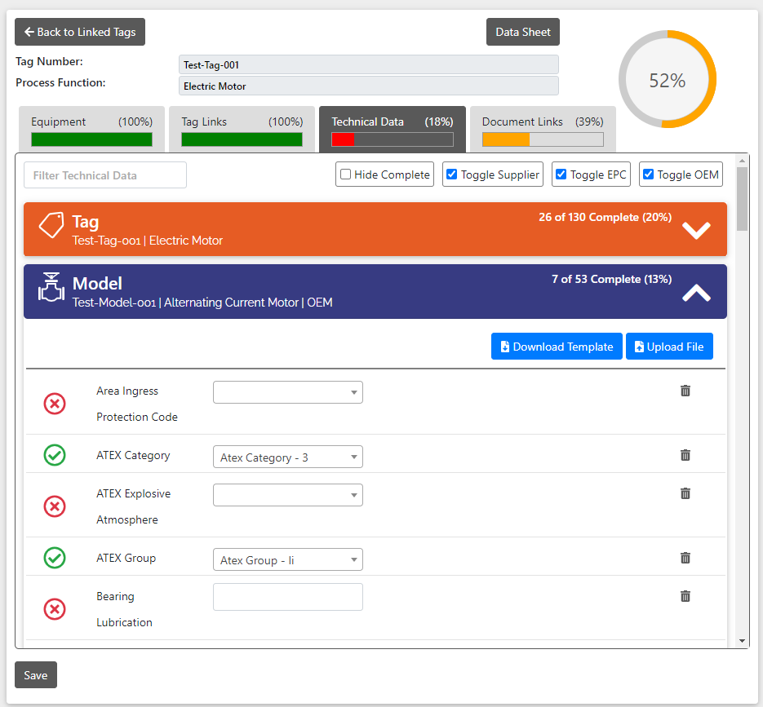Click the Filter Technical Data field
Image resolution: width=763 pixels, height=707 pixels.
pos(105,175)
